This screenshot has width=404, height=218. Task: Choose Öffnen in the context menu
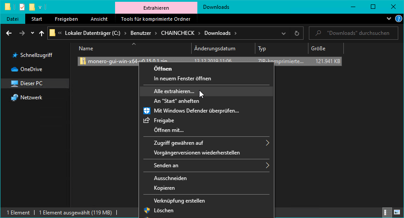tap(206, 69)
